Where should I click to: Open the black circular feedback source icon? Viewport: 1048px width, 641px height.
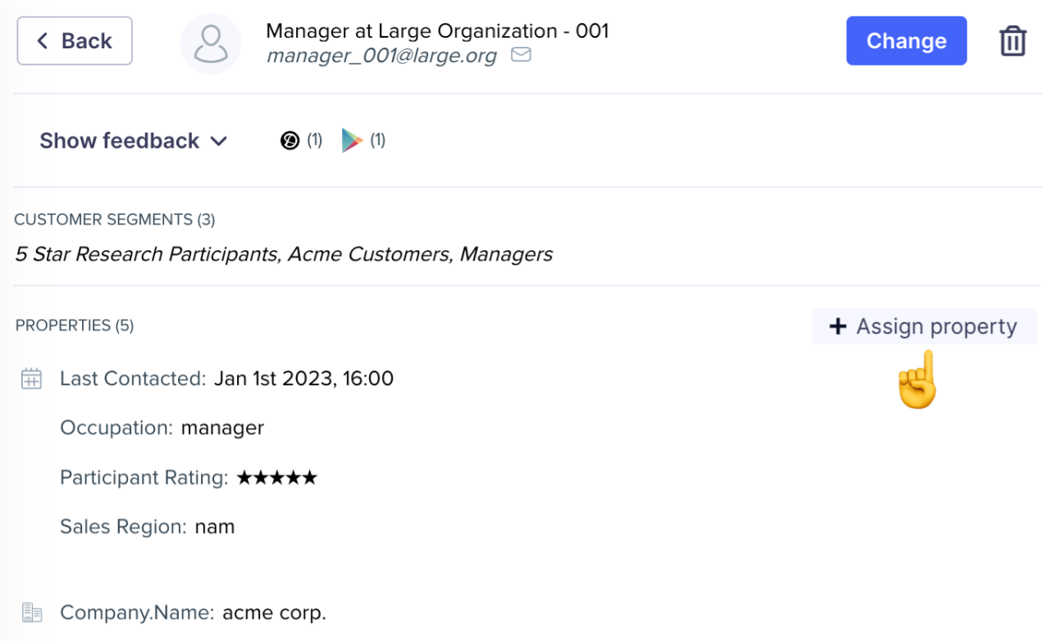tap(289, 141)
